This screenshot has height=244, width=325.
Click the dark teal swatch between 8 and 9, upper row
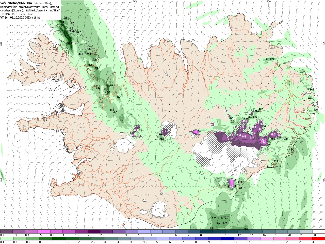[206, 232]
